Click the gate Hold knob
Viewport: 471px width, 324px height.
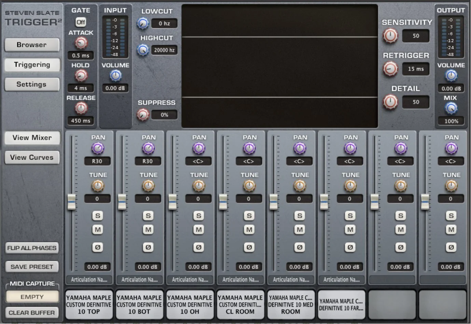click(81, 76)
